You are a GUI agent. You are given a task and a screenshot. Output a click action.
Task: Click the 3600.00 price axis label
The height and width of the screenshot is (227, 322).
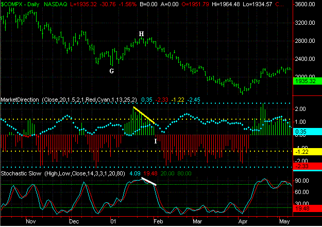point(305,4)
